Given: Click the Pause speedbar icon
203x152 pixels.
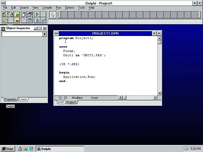Looking at the screenshot, I should [x=43, y=14].
